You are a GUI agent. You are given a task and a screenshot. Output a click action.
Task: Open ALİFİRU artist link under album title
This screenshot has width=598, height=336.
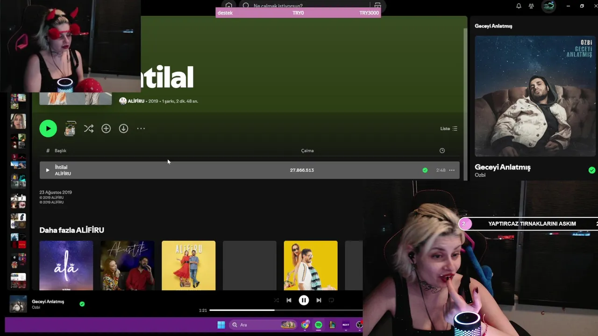coord(136,101)
